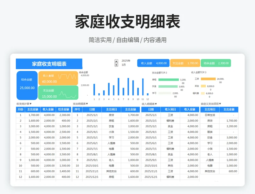Select the 2025/6/1 date in income table
This screenshot has height=194, width=255.
click(x=151, y=143)
